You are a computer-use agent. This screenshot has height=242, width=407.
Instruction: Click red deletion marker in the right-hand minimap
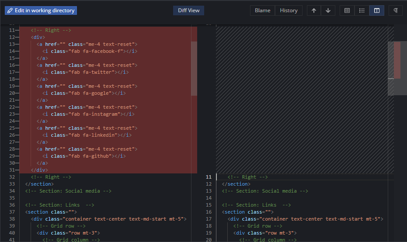(x=397, y=60)
